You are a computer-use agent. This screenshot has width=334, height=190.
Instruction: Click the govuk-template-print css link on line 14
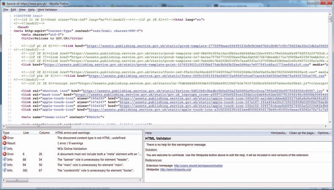click(x=177, y=65)
